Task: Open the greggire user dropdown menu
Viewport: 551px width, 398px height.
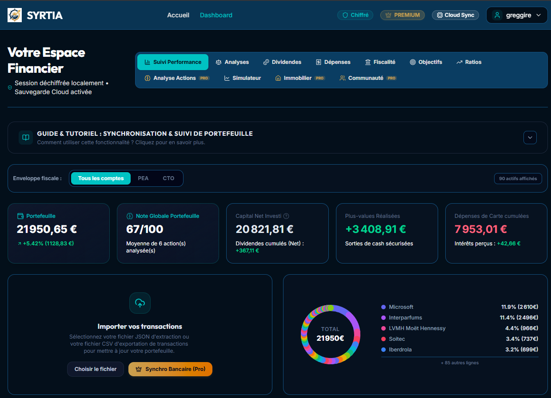Action: (517, 15)
